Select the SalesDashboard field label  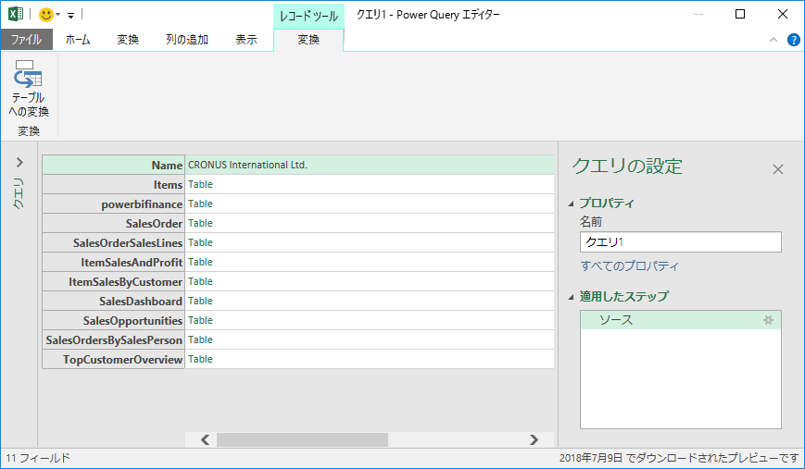113,302
